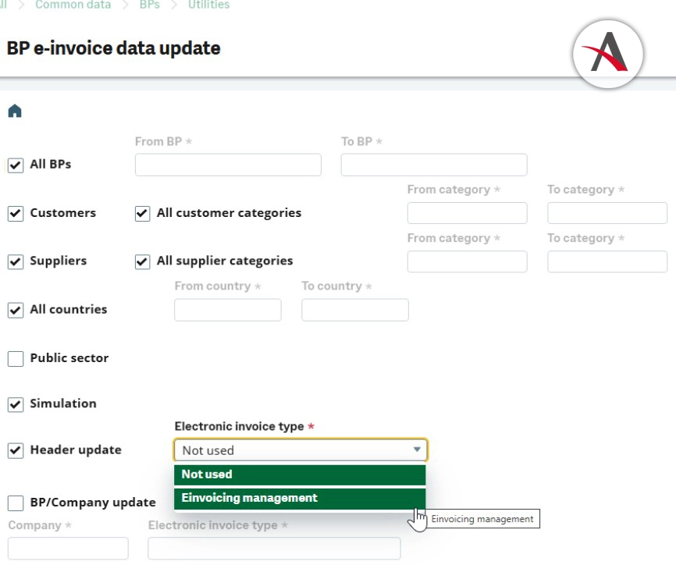Focus the To country input field
This screenshot has height=572, width=676.
coord(354,310)
